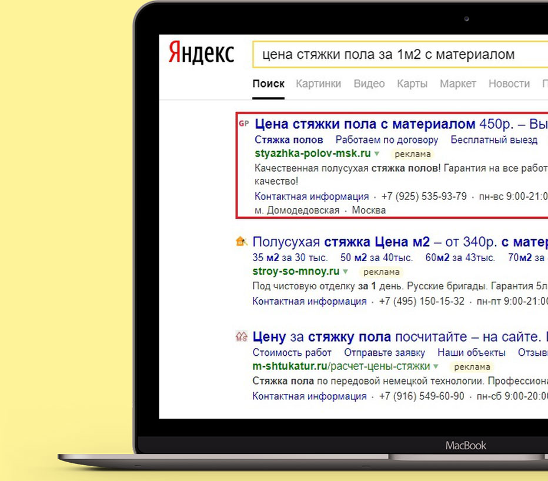This screenshot has height=481, width=548.
Task: Open the Работаем по договору sitelink
Action: tap(387, 140)
